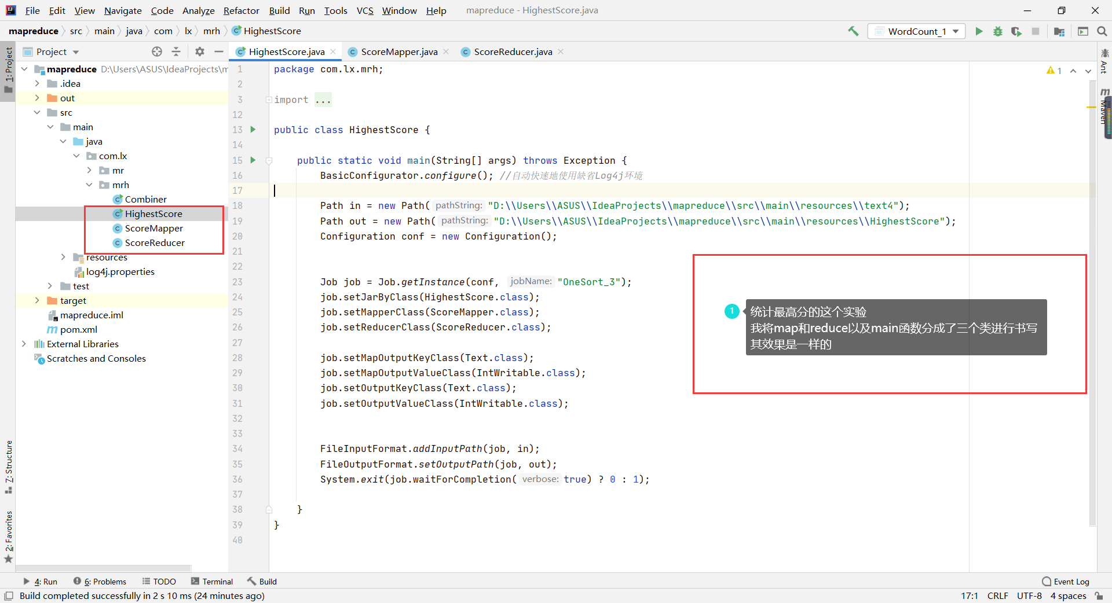Click the Stop square icon
The width and height of the screenshot is (1112, 603).
(1036, 31)
